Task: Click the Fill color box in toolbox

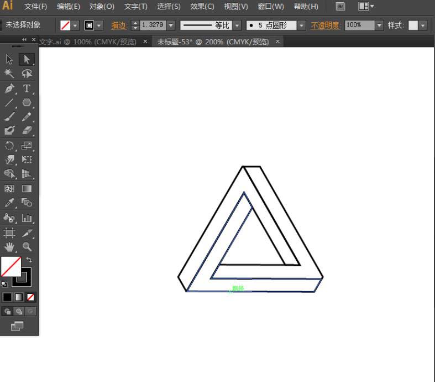Action: pyautogui.click(x=11, y=266)
